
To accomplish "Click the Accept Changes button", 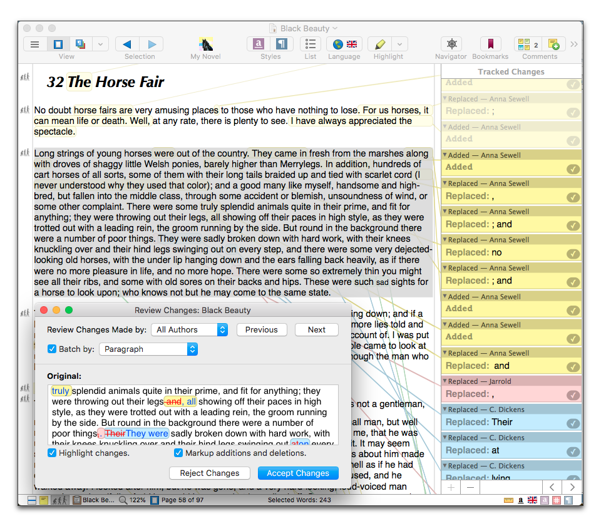I will (x=298, y=473).
